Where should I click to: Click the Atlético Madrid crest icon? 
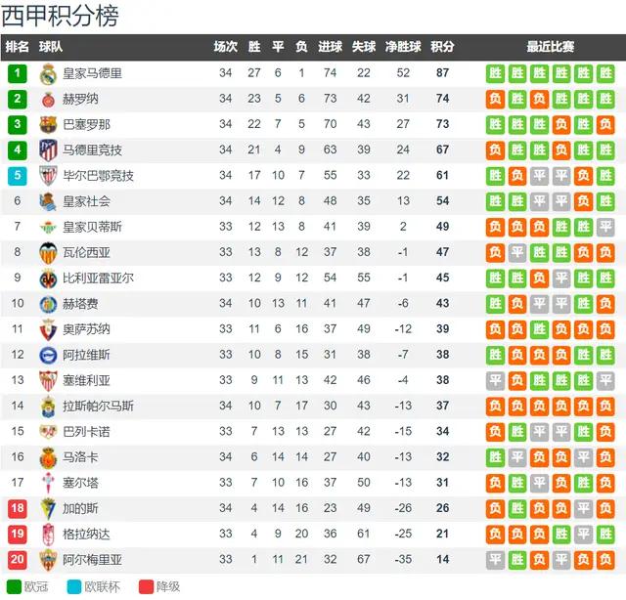(x=48, y=150)
